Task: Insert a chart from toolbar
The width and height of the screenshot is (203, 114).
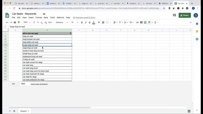Action: [x=145, y=22]
